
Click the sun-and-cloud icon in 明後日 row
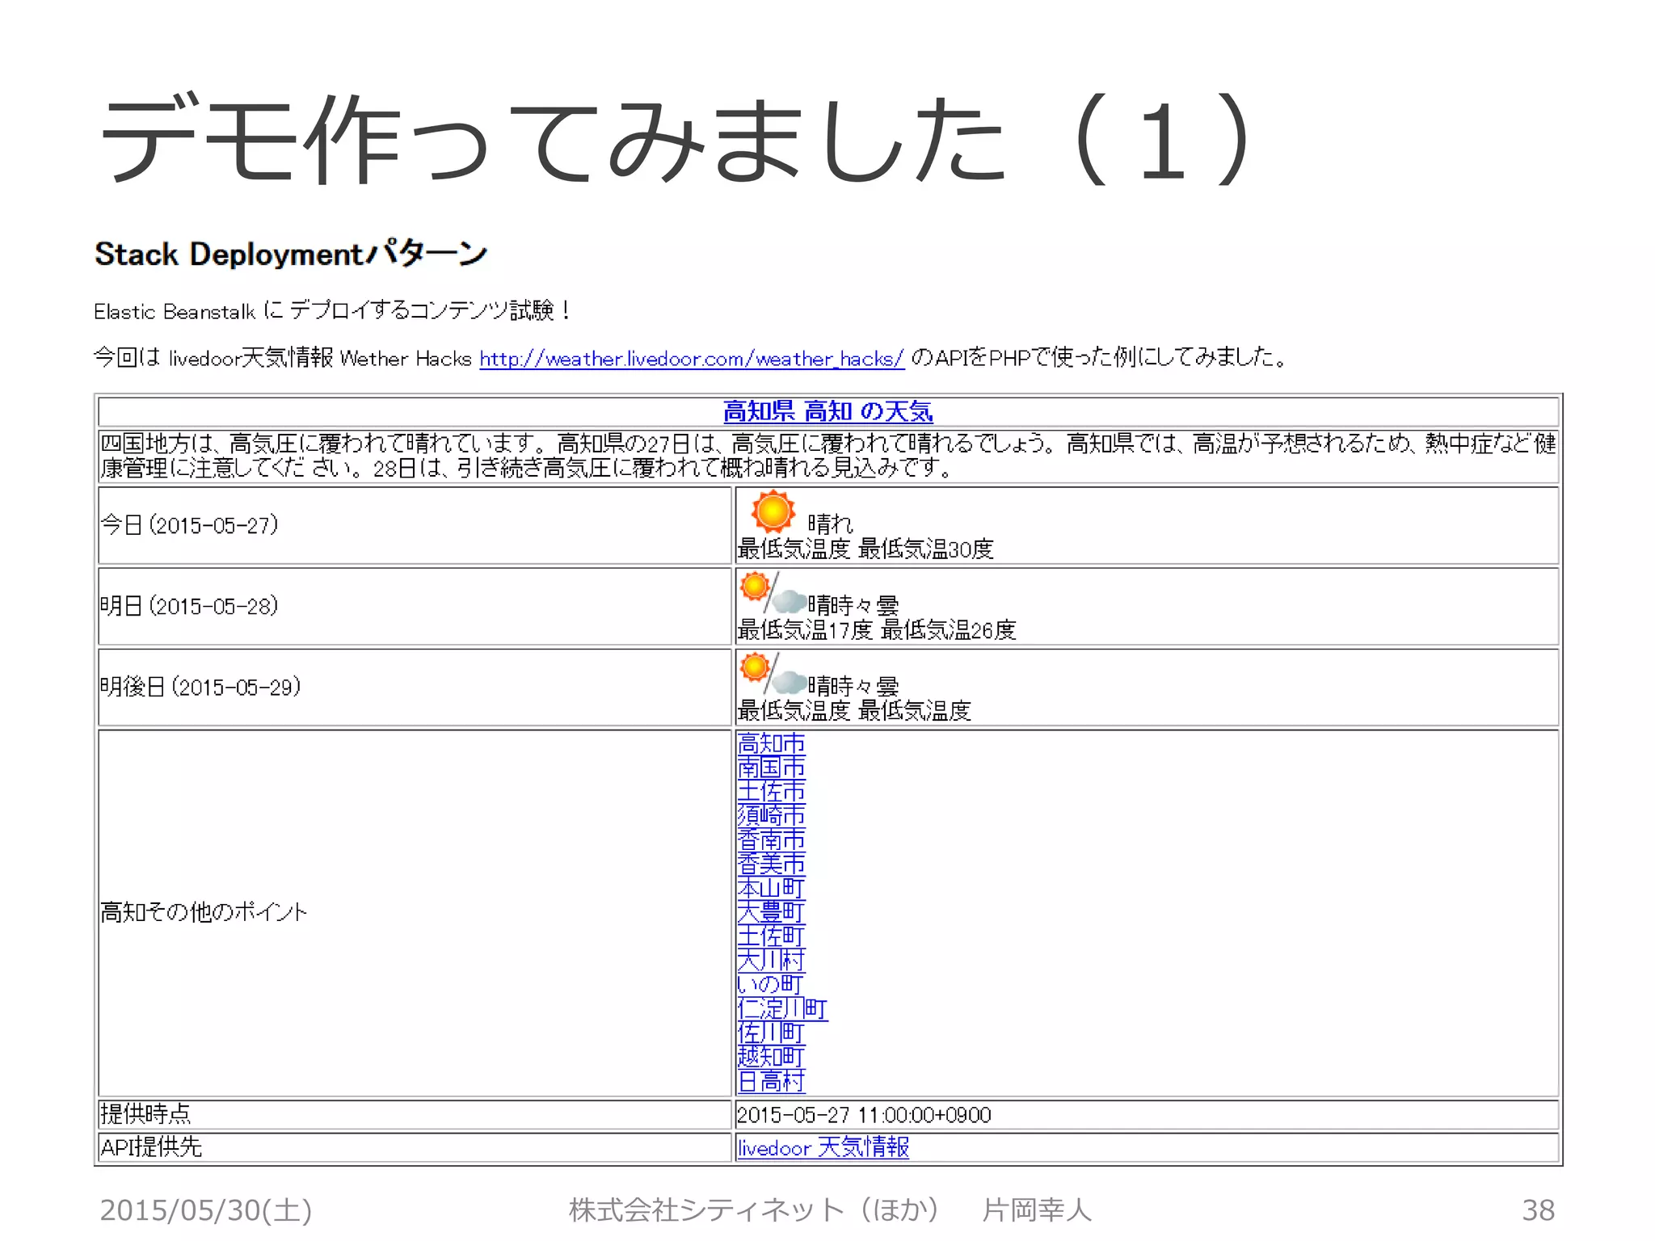click(x=773, y=673)
